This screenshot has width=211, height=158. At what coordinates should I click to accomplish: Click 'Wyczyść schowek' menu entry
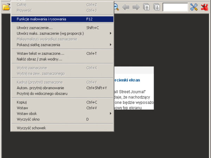[31, 128]
